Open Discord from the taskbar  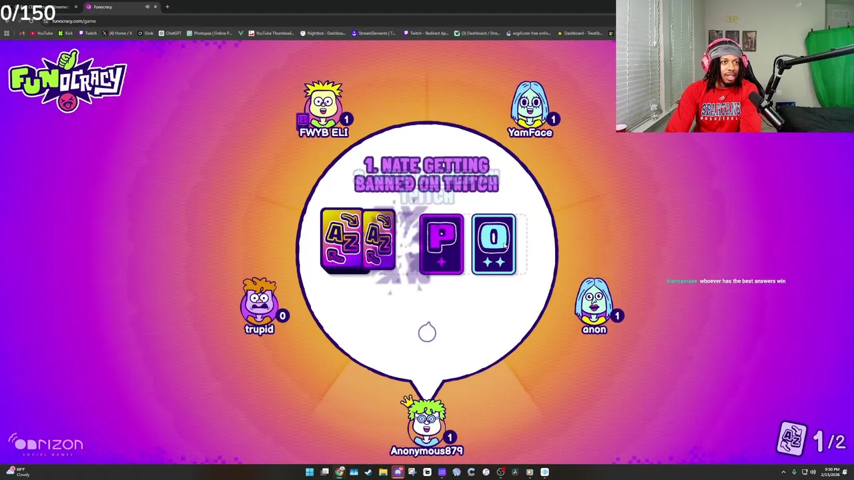pos(398,472)
